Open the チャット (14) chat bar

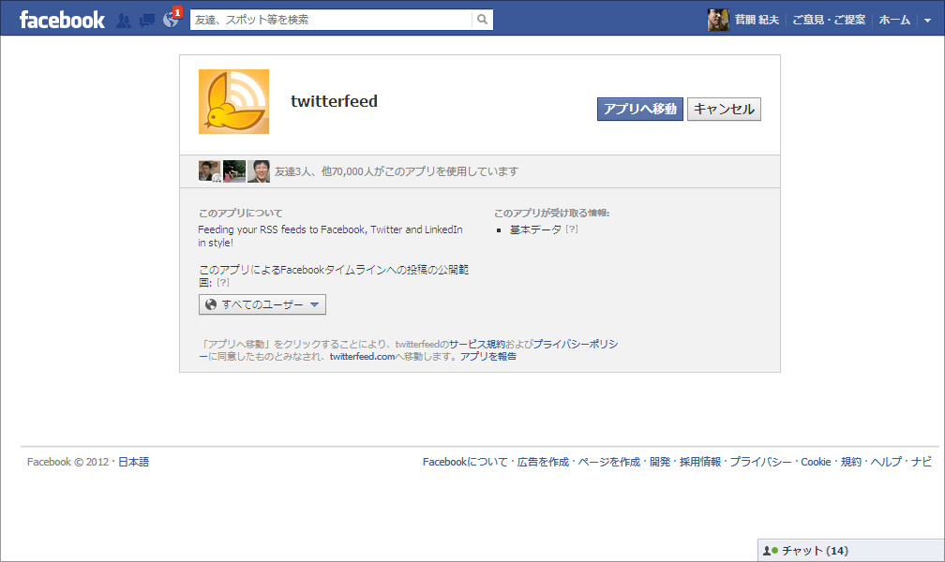click(x=851, y=551)
